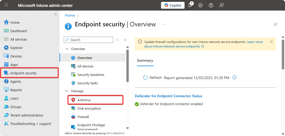Collapse the Manage section chevron
285x136 pixels.
(x=67, y=91)
